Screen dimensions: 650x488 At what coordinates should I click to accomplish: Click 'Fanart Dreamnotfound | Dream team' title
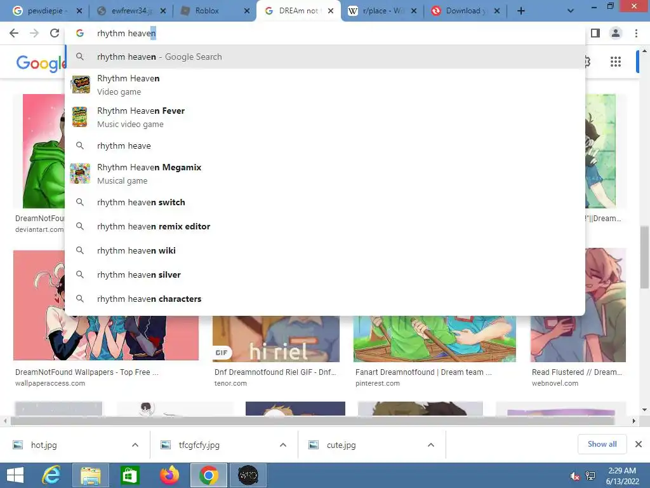tap(423, 372)
